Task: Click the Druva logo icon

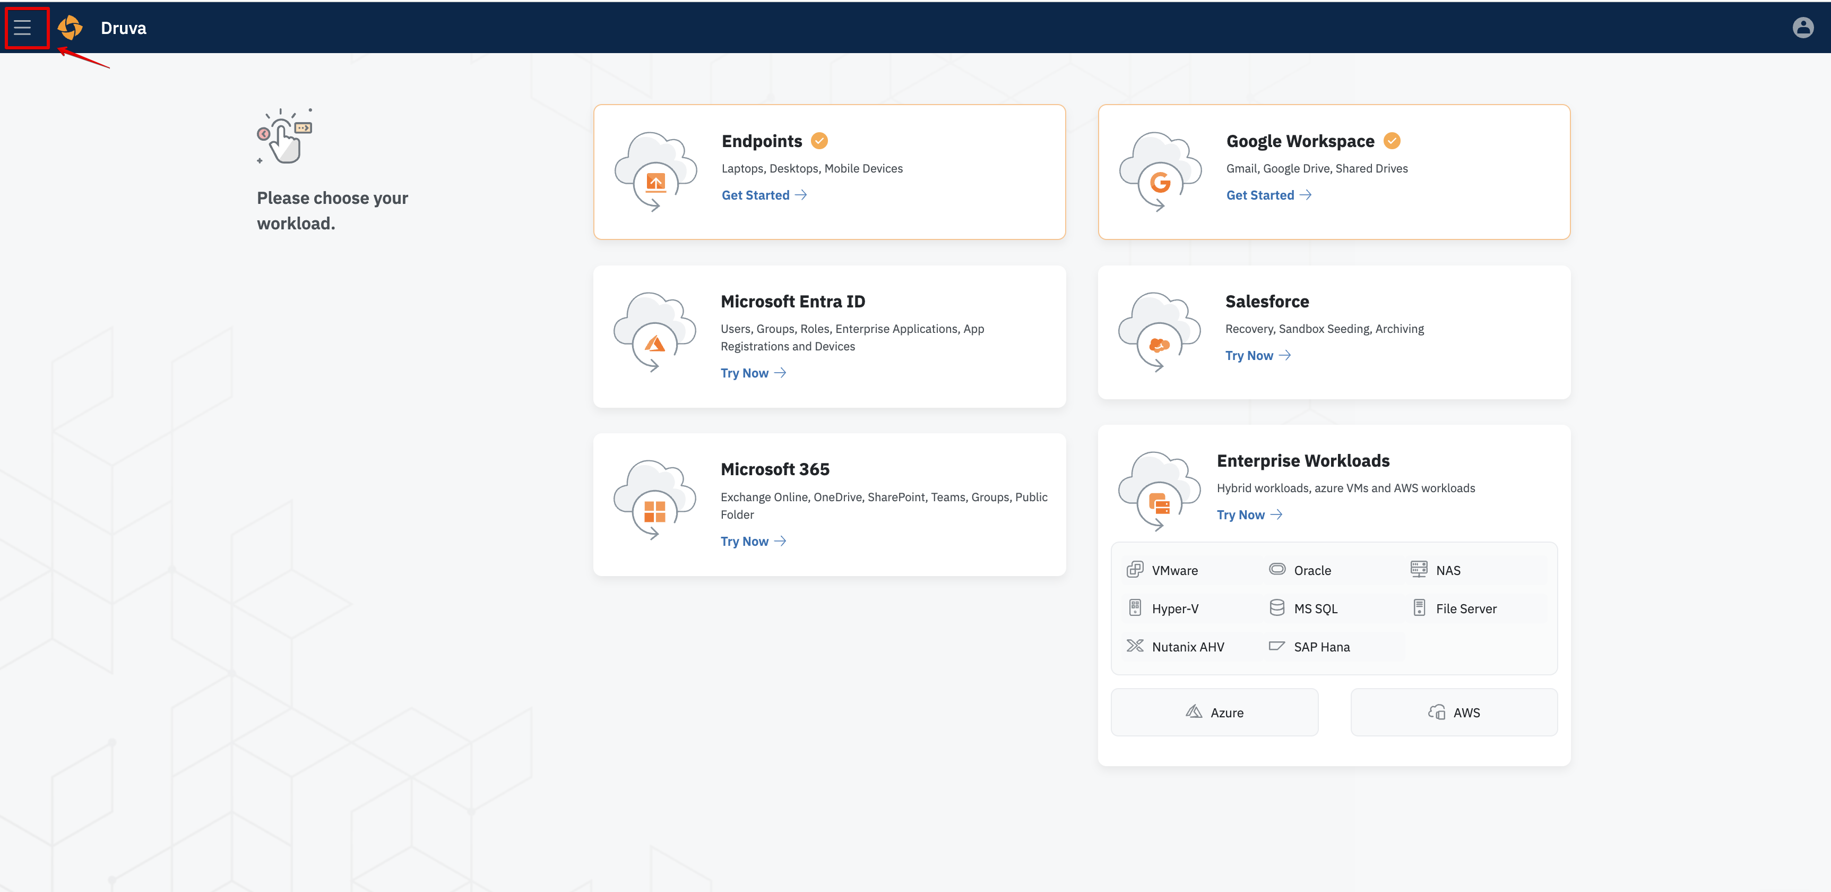Action: (x=70, y=28)
